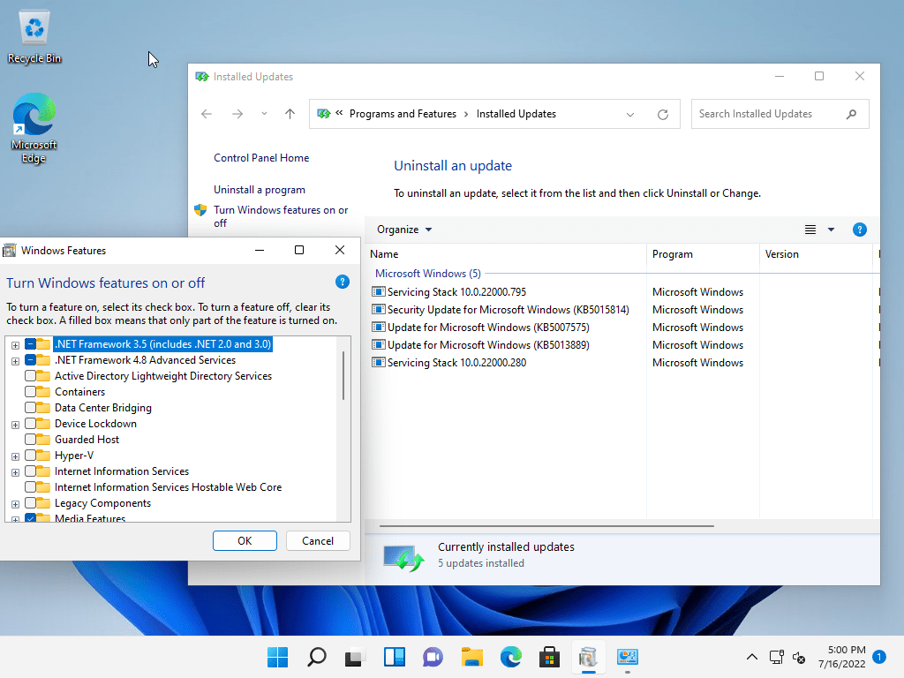
Task: Enable Data Center Bridging checkbox
Action: coord(31,408)
